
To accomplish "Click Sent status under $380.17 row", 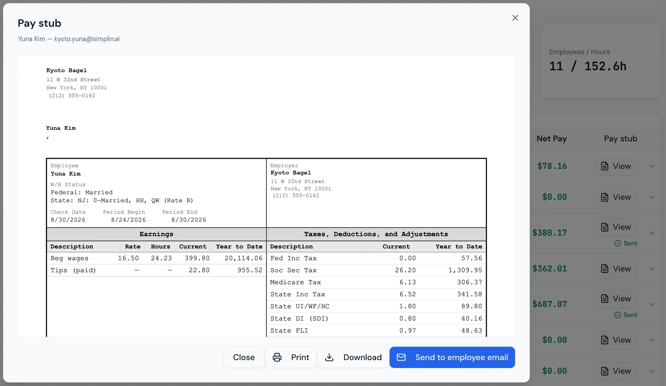I will coord(626,243).
